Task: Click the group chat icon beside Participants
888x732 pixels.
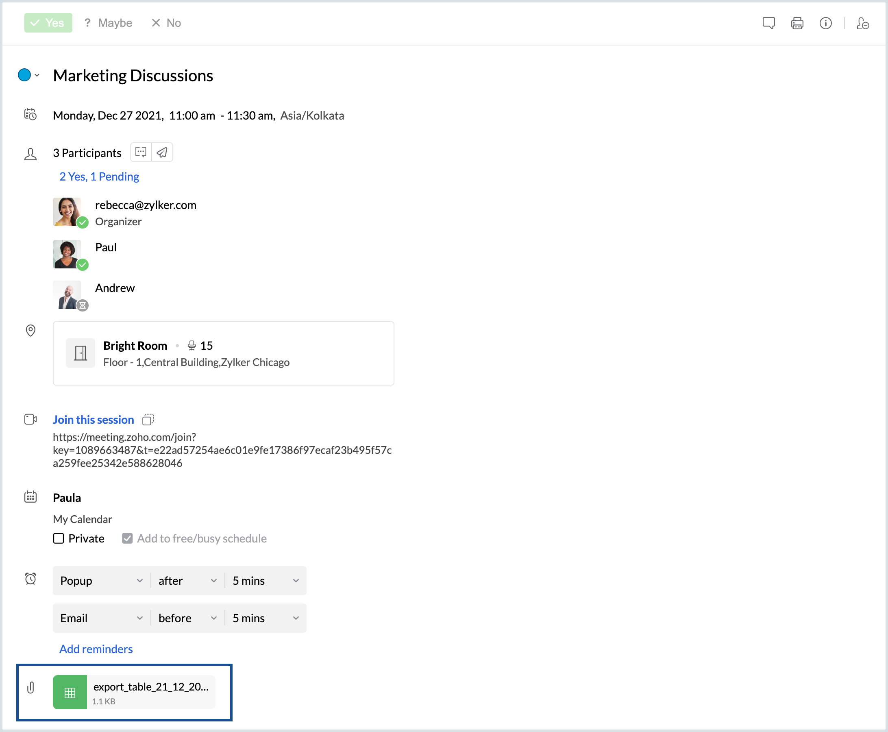Action: click(x=141, y=152)
